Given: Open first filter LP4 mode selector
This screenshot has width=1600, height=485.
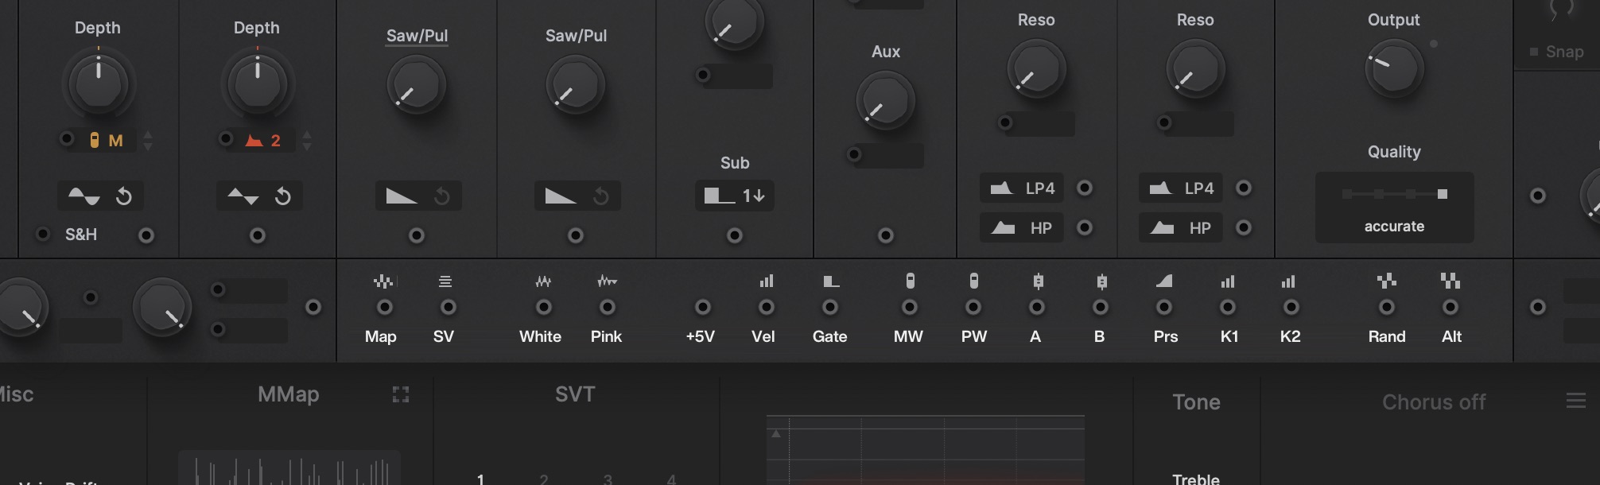Looking at the screenshot, I should pos(1022,188).
